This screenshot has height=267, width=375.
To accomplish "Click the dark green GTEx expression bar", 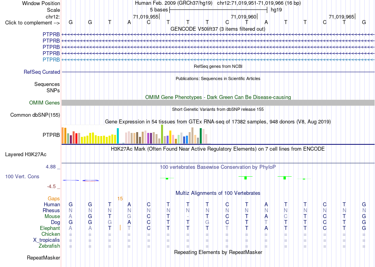I will 201,136.
